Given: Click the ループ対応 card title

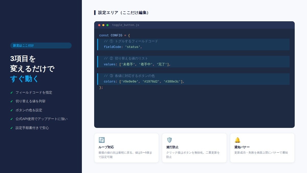Looking at the screenshot, I should pyautogui.click(x=106, y=147).
